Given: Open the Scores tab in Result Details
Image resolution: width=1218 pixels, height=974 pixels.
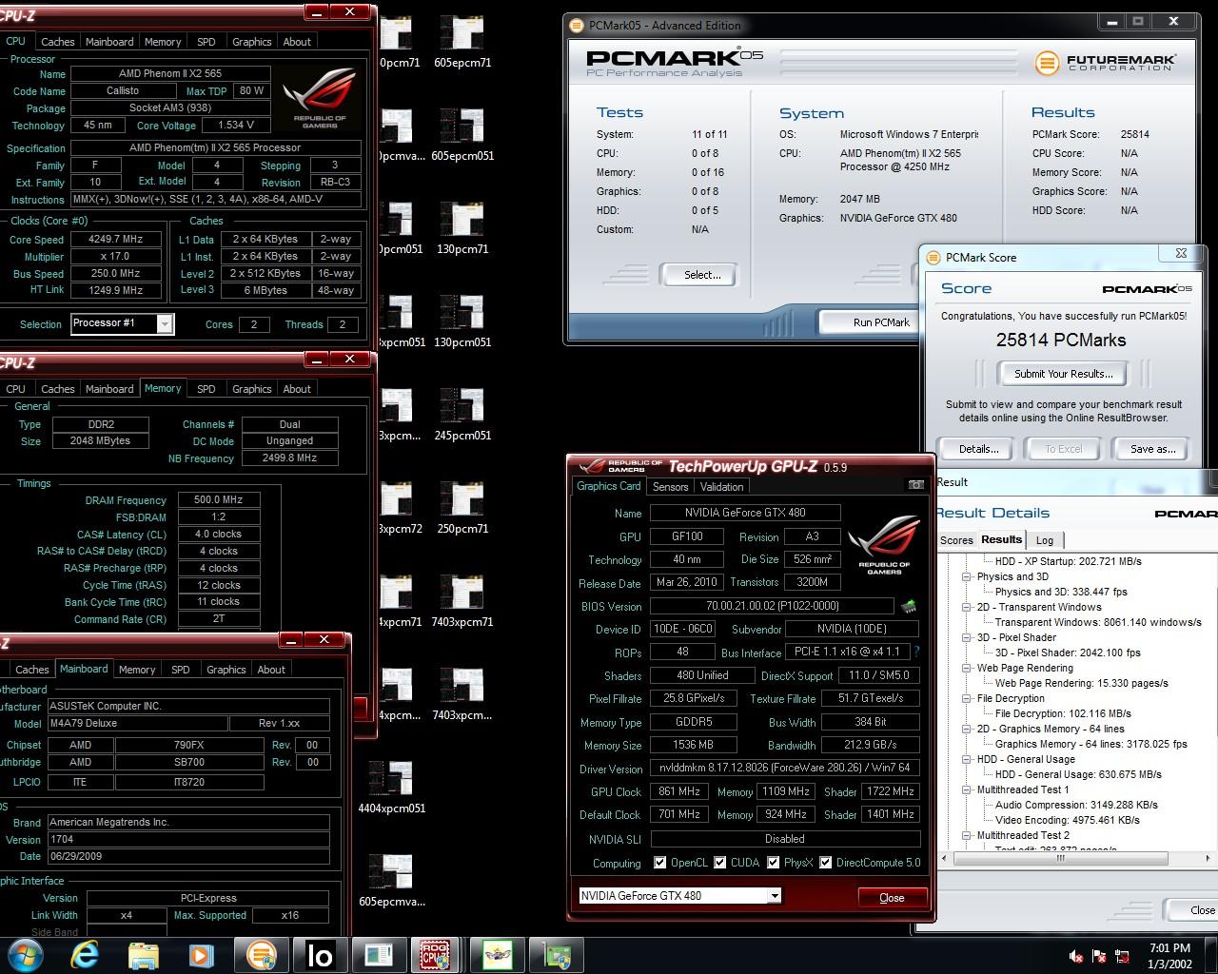Looking at the screenshot, I should pyautogui.click(x=956, y=539).
